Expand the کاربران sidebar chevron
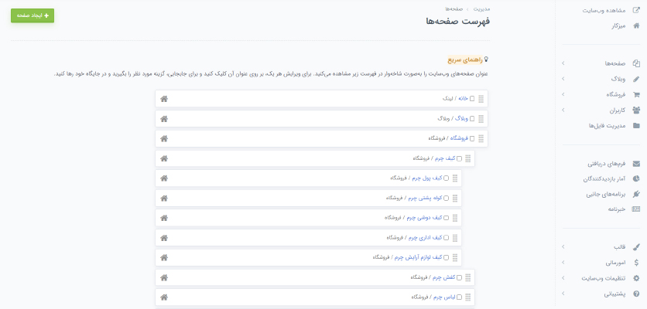 (563, 110)
